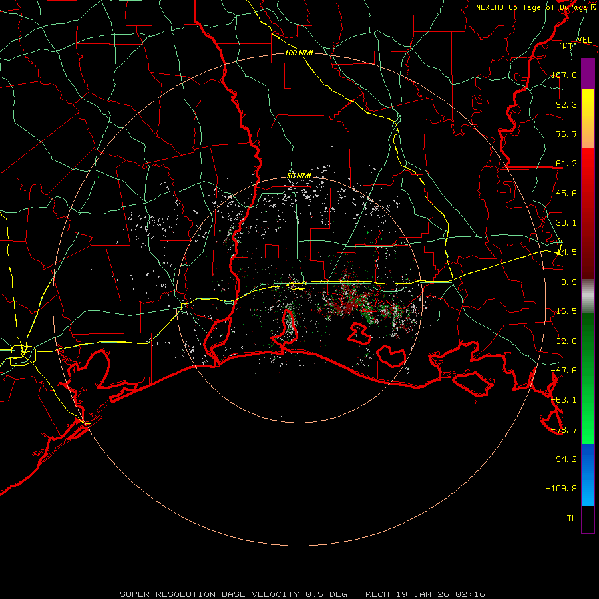Click the -0.9 scale value
Viewport: 599px width, 599px height.
(x=566, y=282)
